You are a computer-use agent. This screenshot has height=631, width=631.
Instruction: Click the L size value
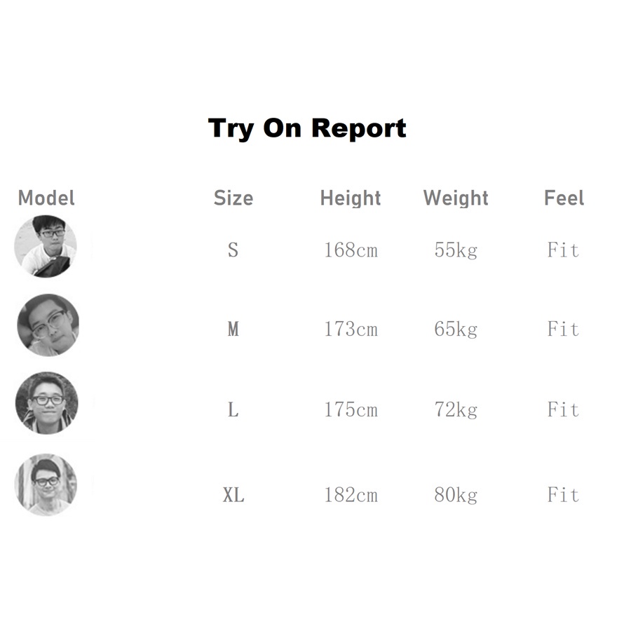pyautogui.click(x=233, y=409)
